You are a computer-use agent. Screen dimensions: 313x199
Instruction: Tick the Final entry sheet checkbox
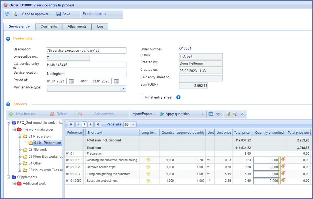point(142,97)
